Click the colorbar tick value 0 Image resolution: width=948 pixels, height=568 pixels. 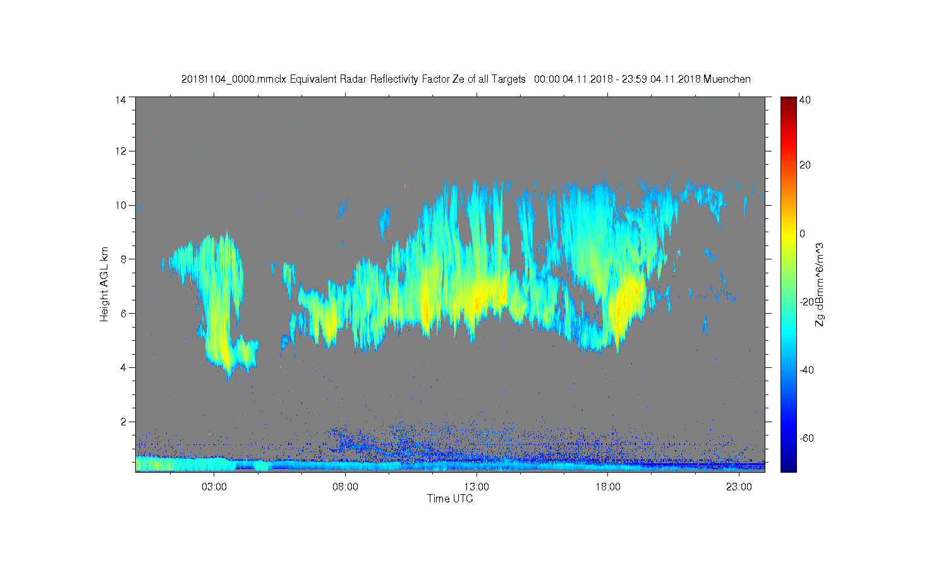click(803, 234)
